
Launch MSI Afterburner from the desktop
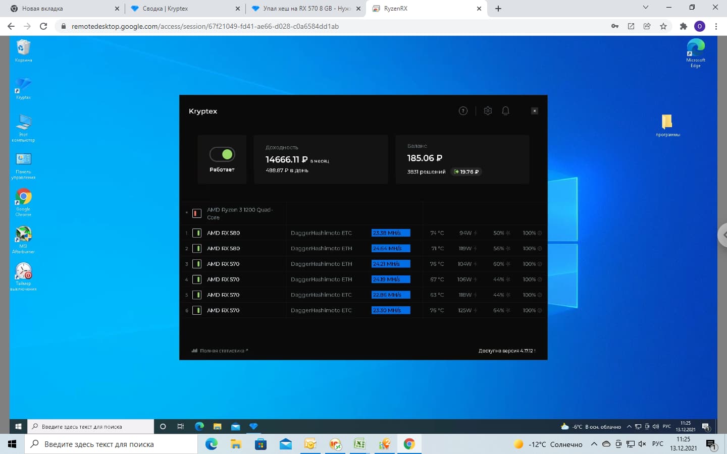click(x=23, y=240)
